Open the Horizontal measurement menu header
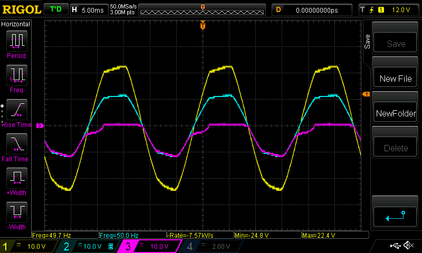 16,24
